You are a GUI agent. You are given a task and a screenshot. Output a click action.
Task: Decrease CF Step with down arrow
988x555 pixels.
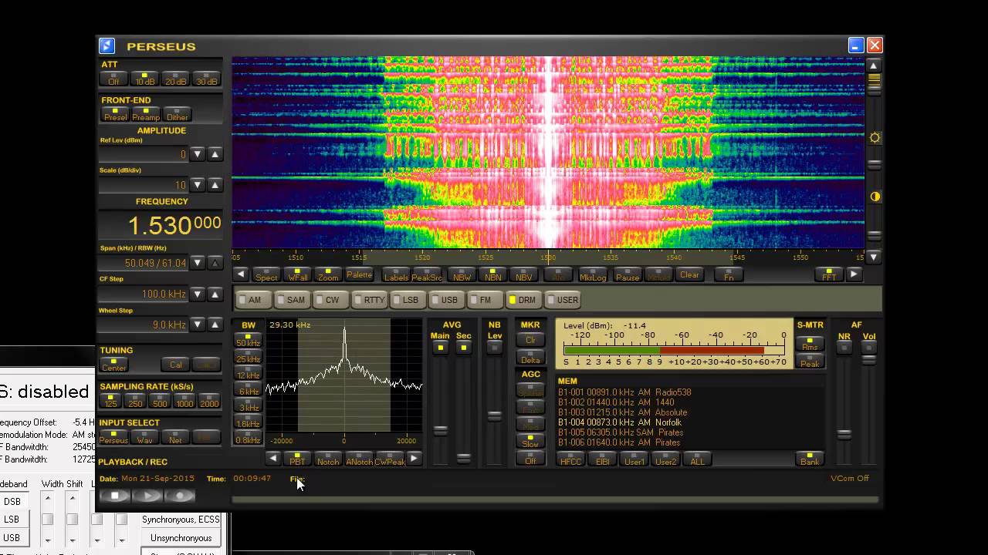coord(198,294)
